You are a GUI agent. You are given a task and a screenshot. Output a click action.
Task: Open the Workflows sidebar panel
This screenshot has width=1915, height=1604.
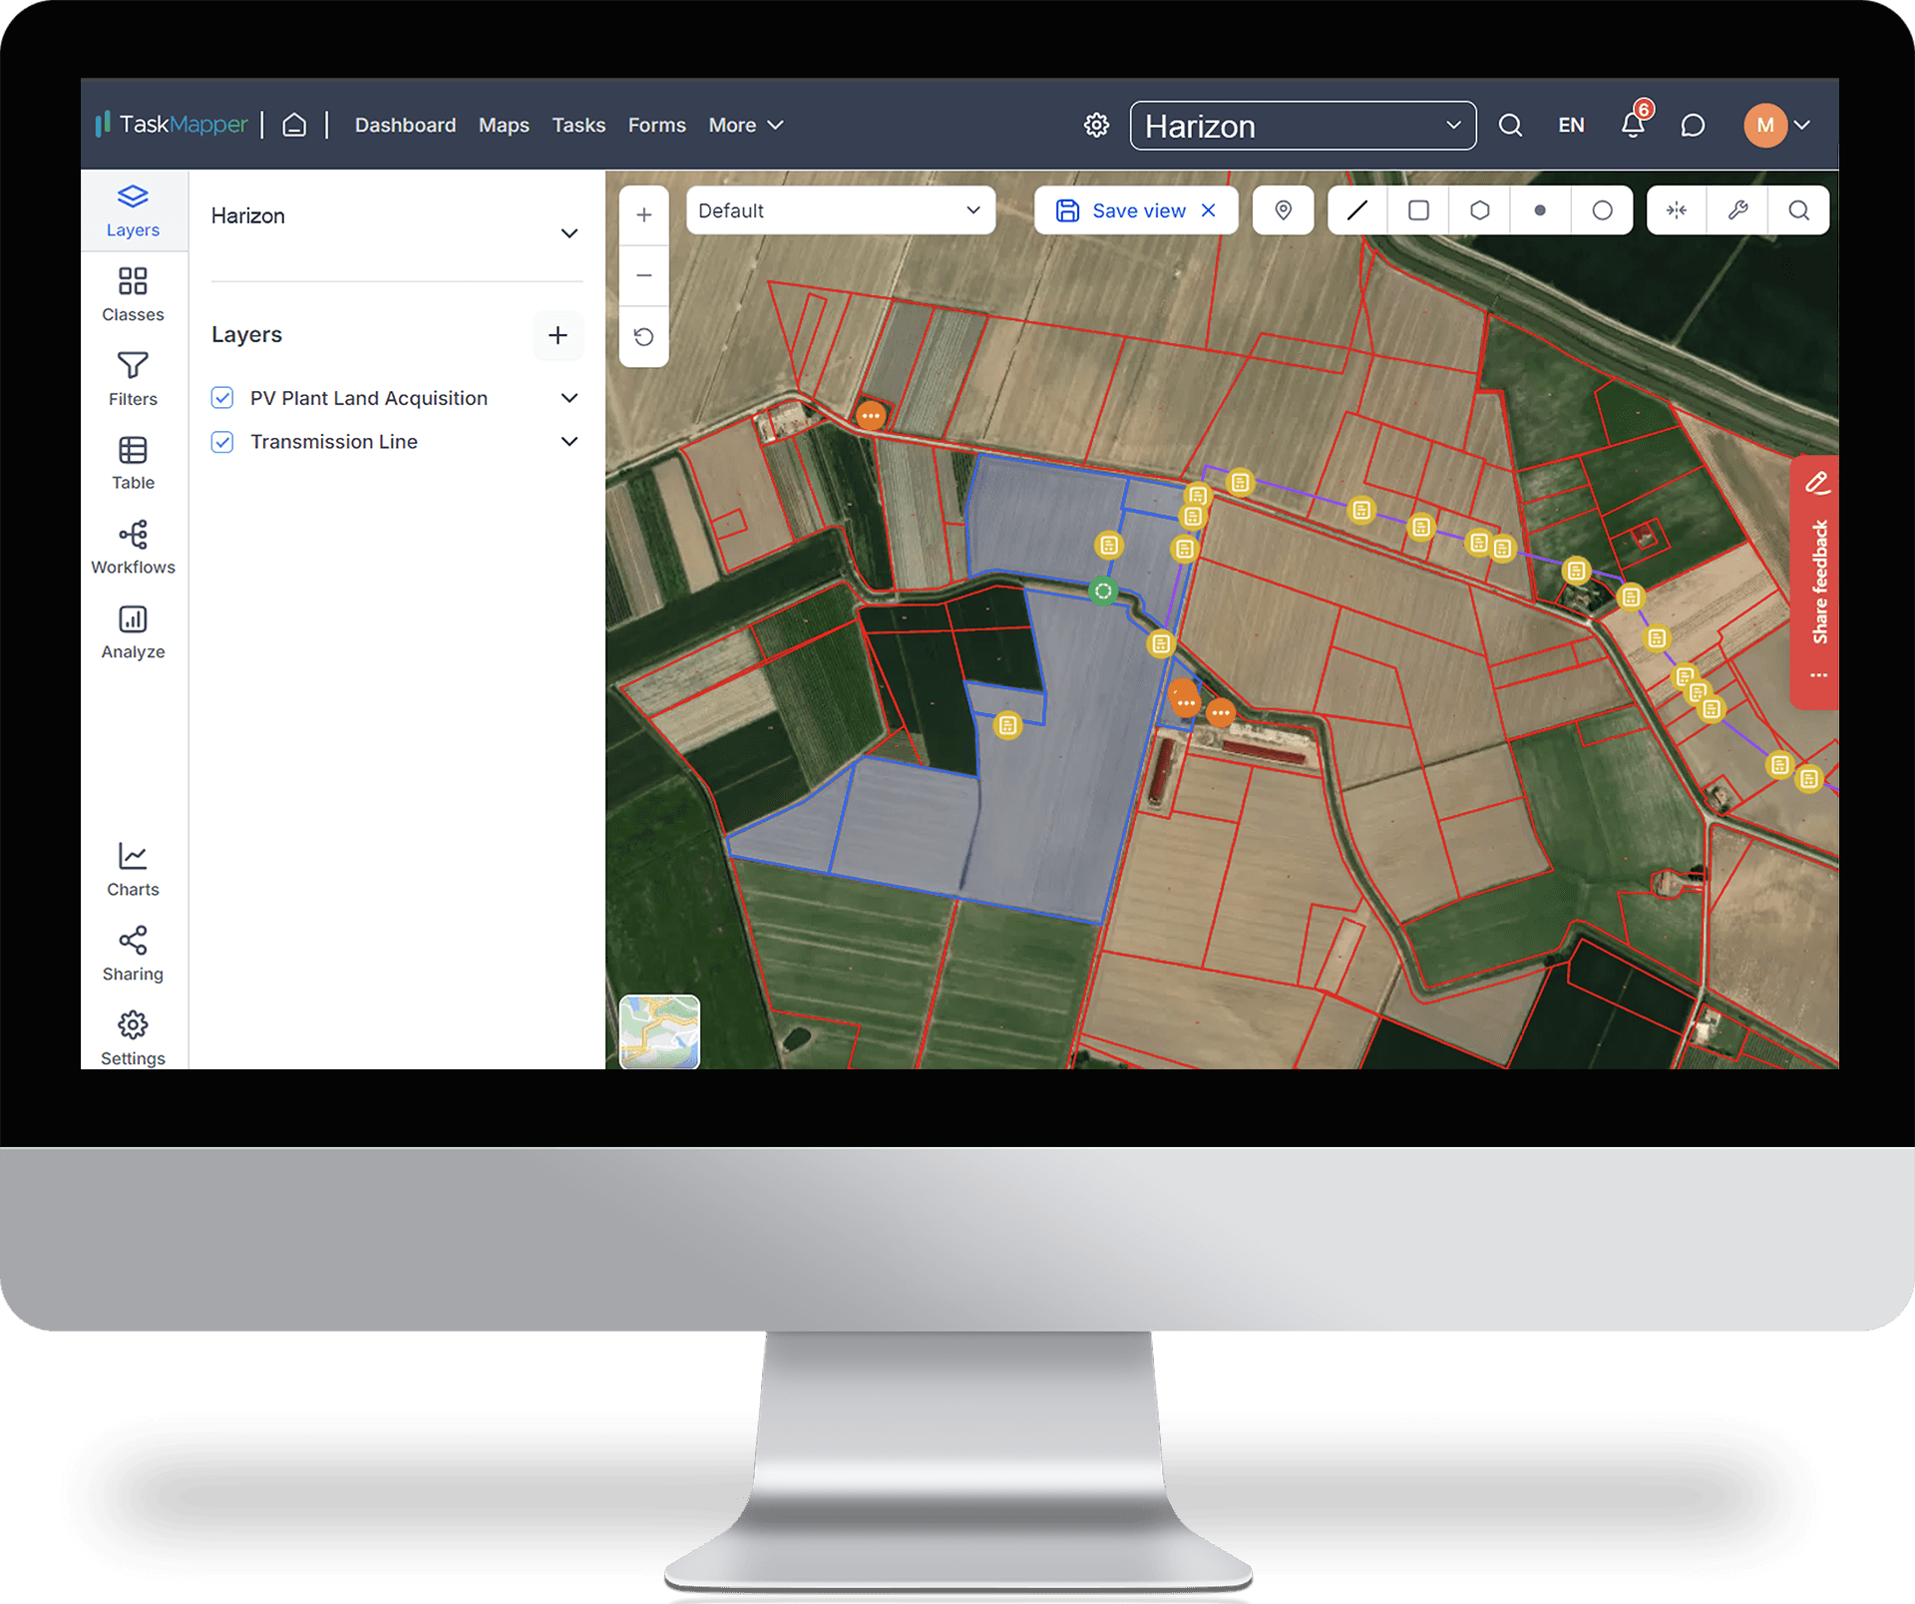(x=133, y=549)
